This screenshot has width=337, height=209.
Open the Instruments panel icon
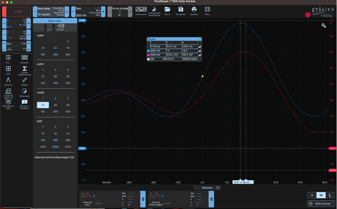pos(141,10)
